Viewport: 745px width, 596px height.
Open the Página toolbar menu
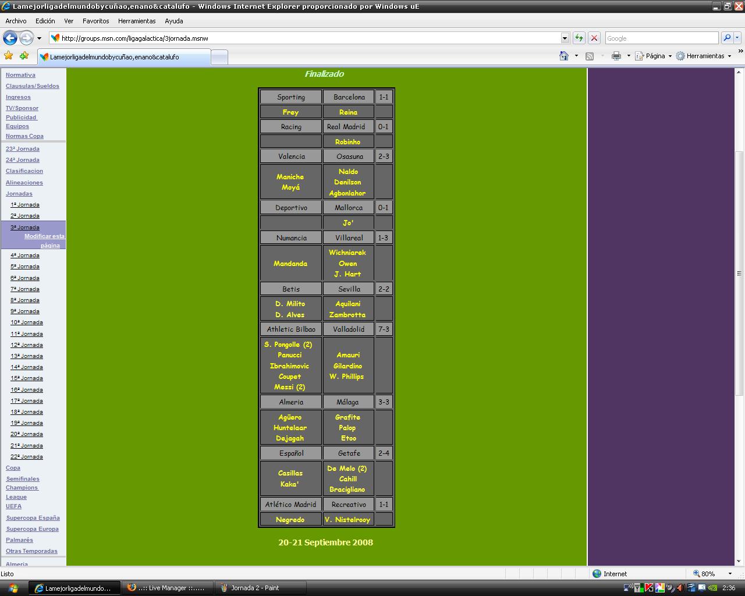[x=653, y=56]
